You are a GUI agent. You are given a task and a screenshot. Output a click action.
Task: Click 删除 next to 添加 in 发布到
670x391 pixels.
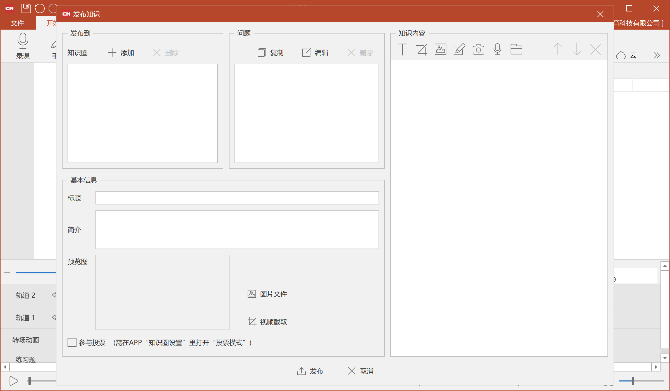coord(166,53)
